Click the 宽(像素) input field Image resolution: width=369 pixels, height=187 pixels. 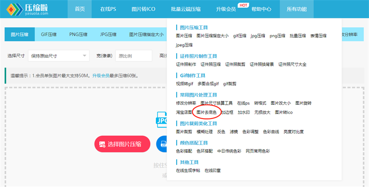(134, 56)
